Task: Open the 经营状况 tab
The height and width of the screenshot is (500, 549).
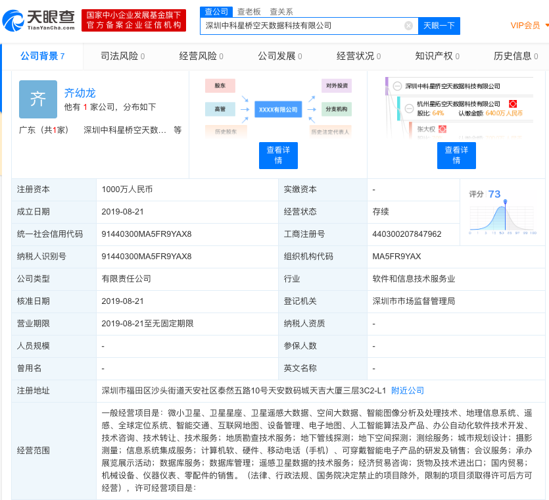Action: coord(358,56)
